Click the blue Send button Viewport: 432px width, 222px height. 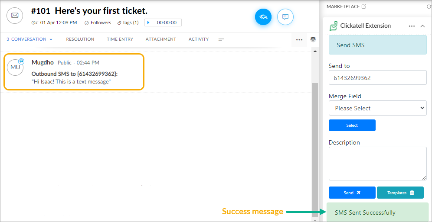click(352, 193)
